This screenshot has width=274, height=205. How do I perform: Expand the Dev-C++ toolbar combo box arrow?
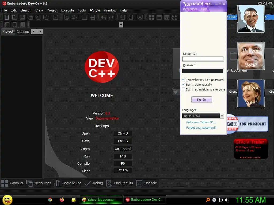coord(121,25)
